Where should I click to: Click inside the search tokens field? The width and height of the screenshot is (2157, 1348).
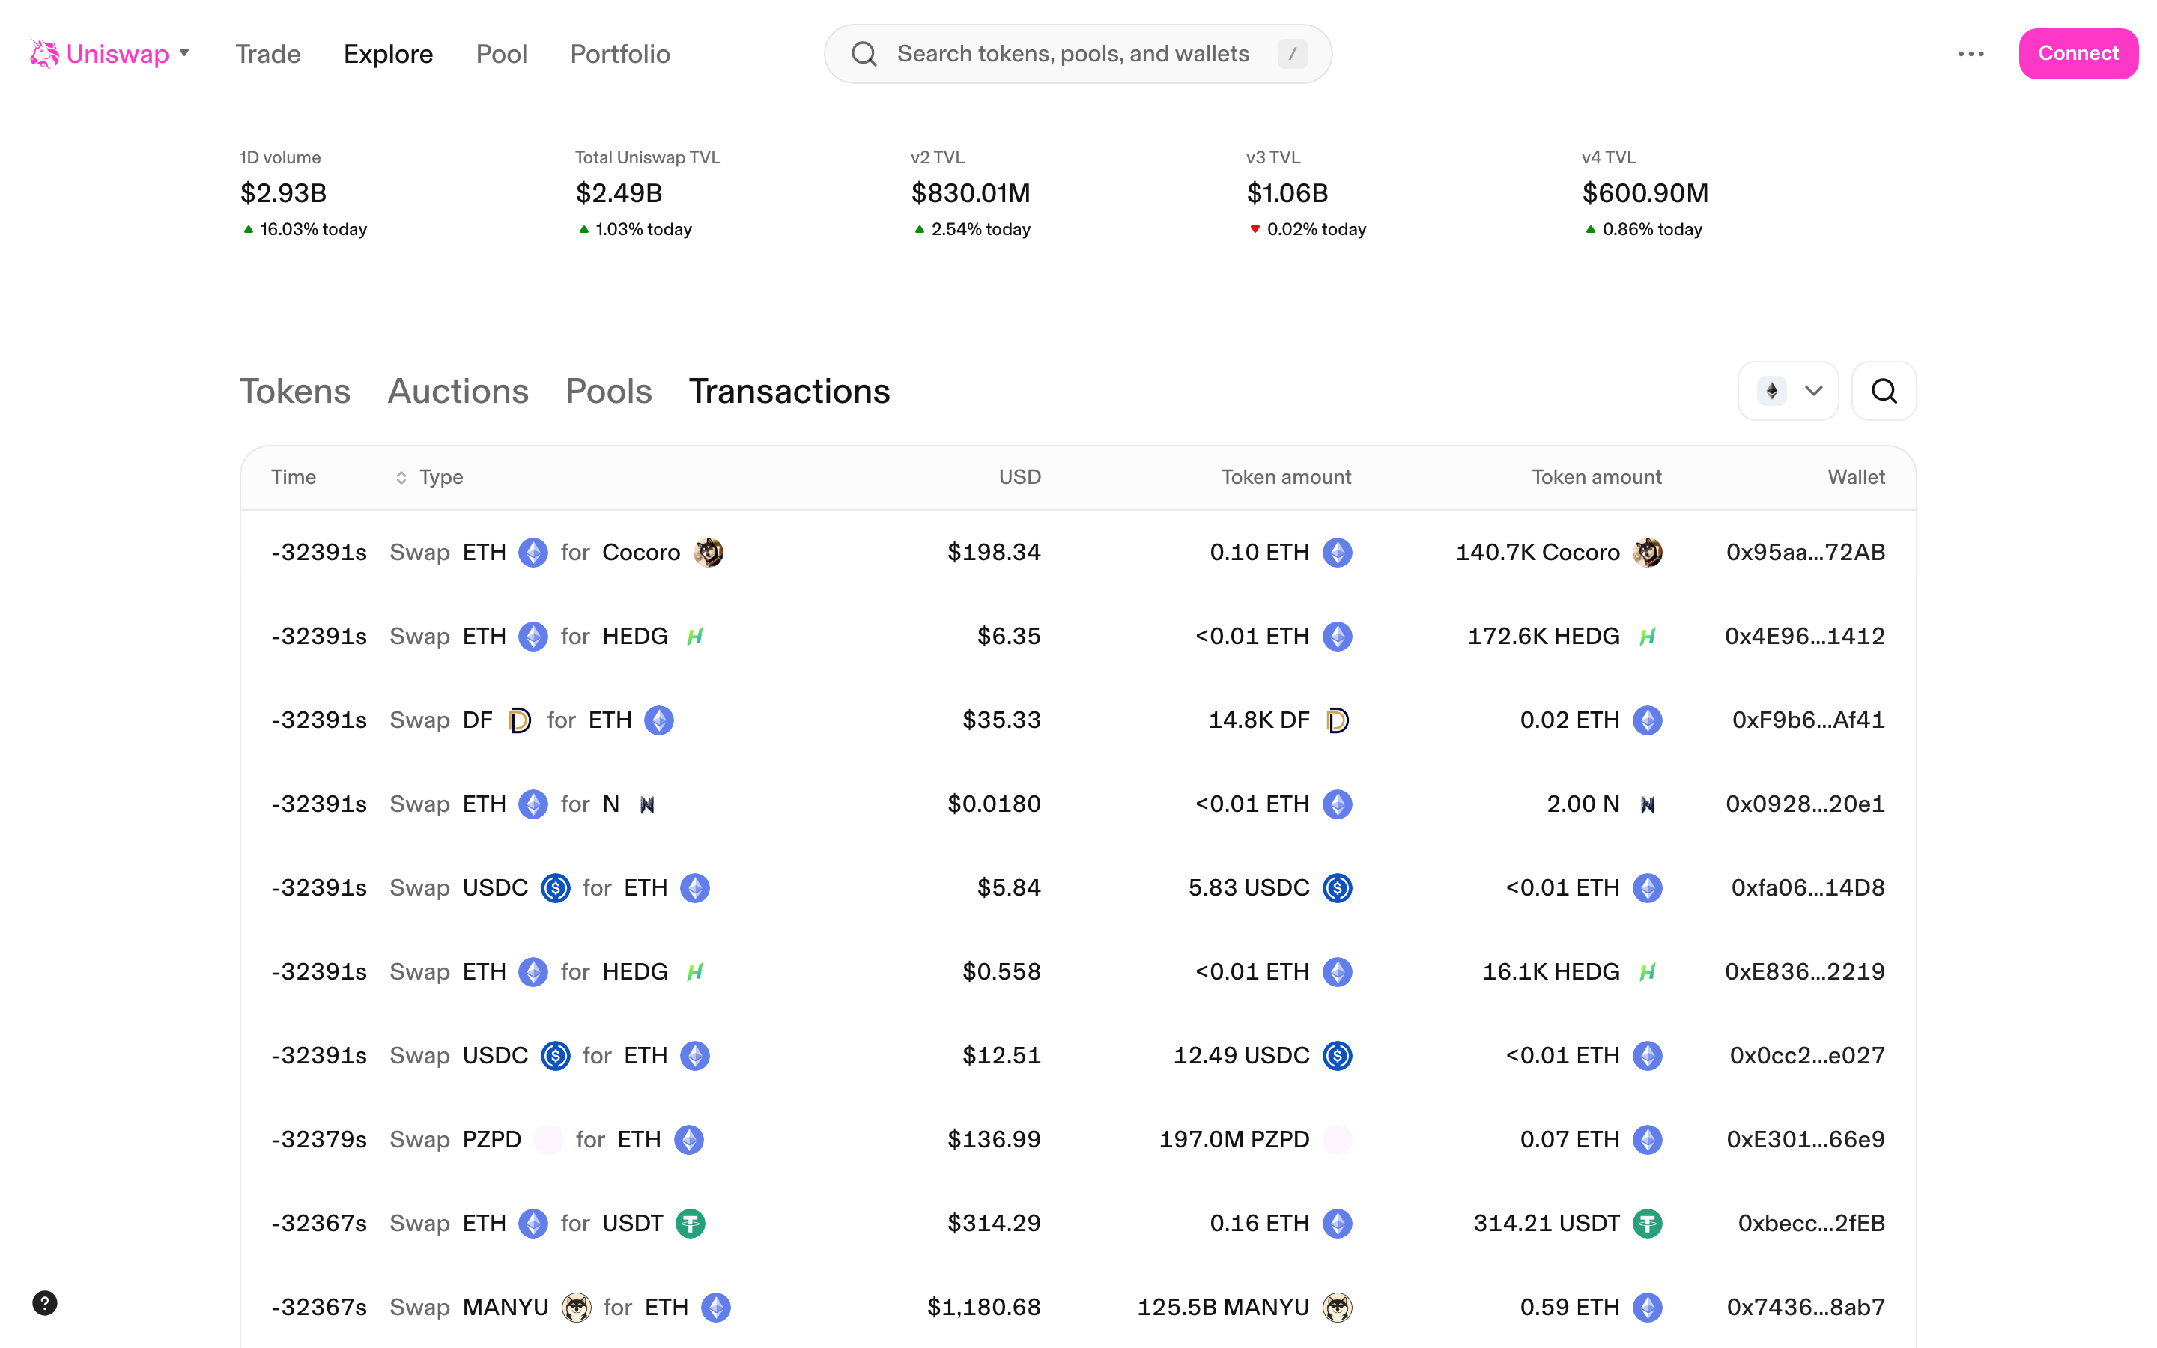point(1070,53)
